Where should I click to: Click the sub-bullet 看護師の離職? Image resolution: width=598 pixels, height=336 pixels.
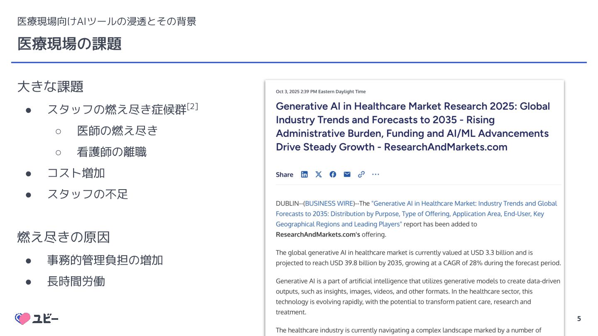[112, 152]
